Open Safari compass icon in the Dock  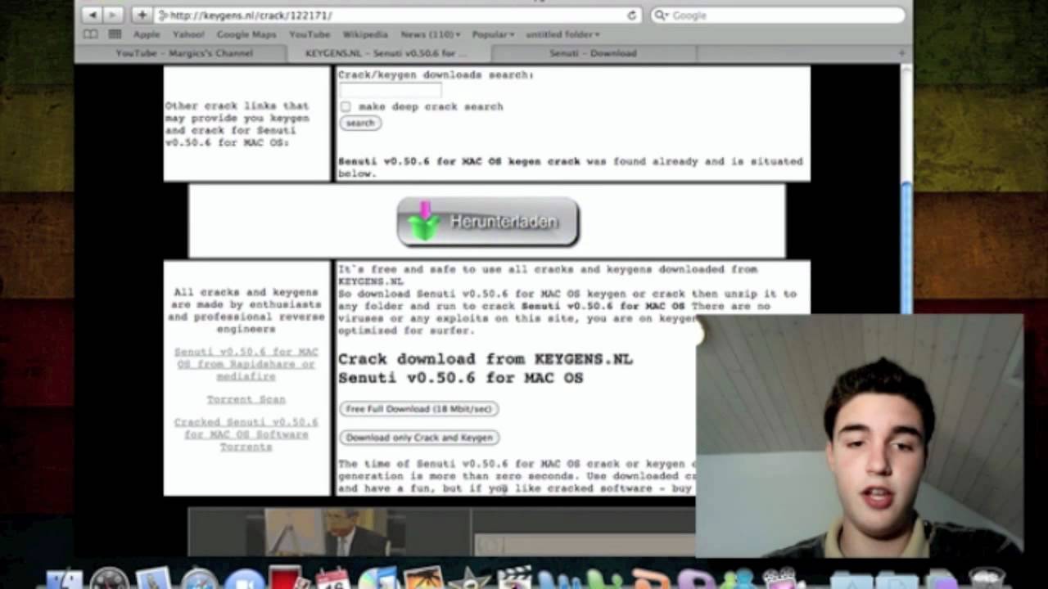(199, 579)
